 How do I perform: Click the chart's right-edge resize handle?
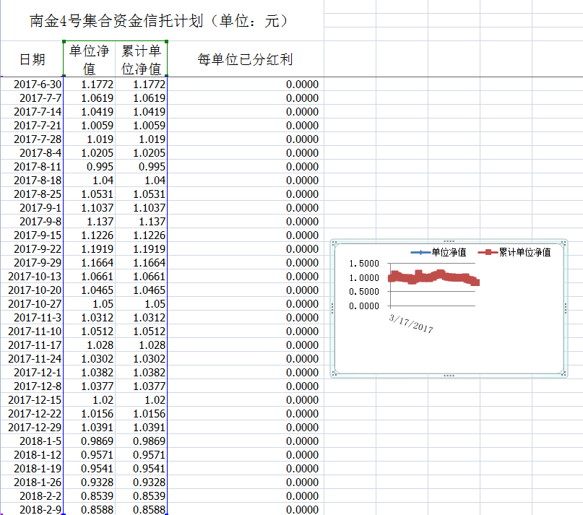565,308
